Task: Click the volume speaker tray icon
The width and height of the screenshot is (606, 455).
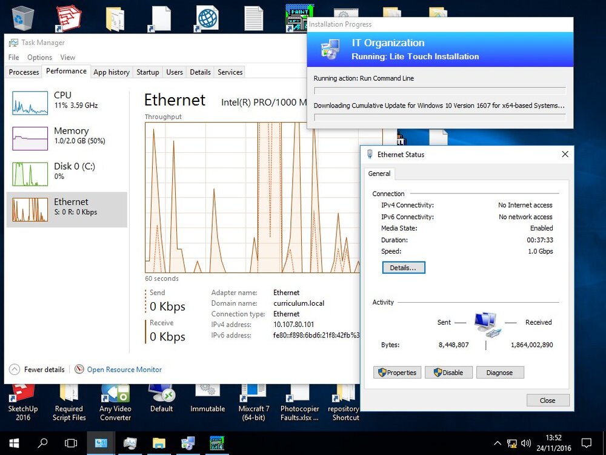Action: (x=525, y=443)
